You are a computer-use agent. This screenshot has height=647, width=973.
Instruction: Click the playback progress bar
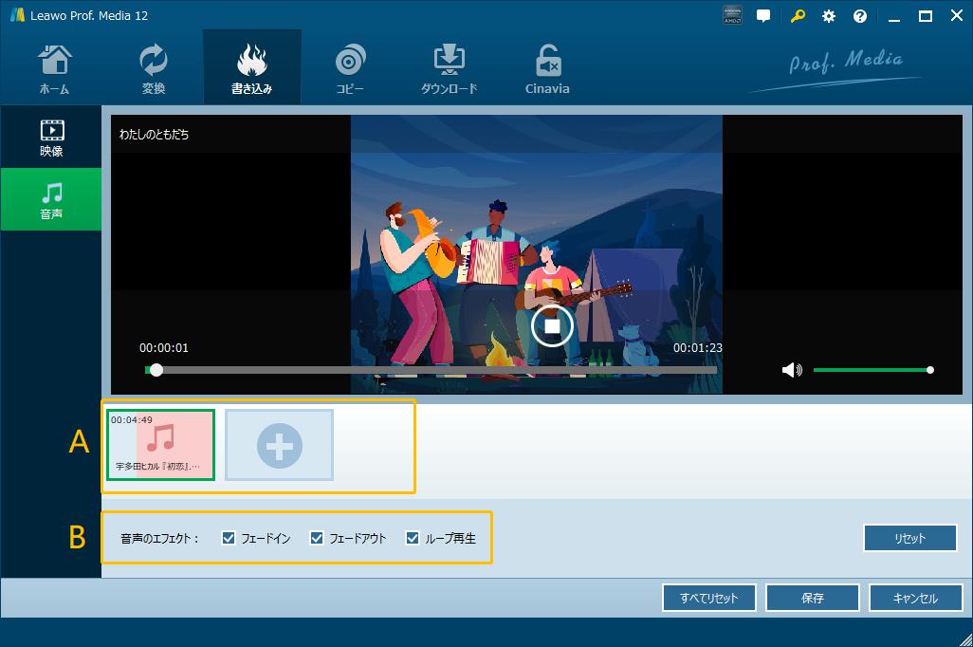click(x=431, y=370)
